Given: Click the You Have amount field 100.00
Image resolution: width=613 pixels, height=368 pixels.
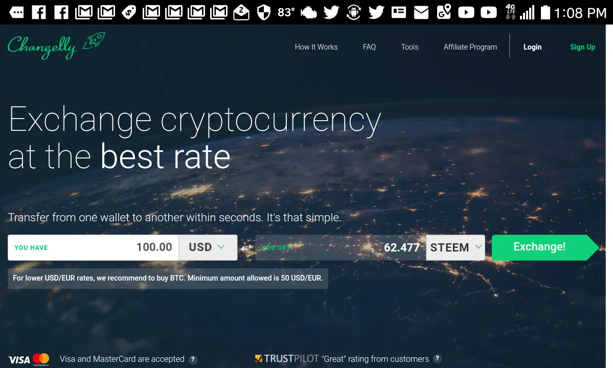Looking at the screenshot, I should pos(93,247).
